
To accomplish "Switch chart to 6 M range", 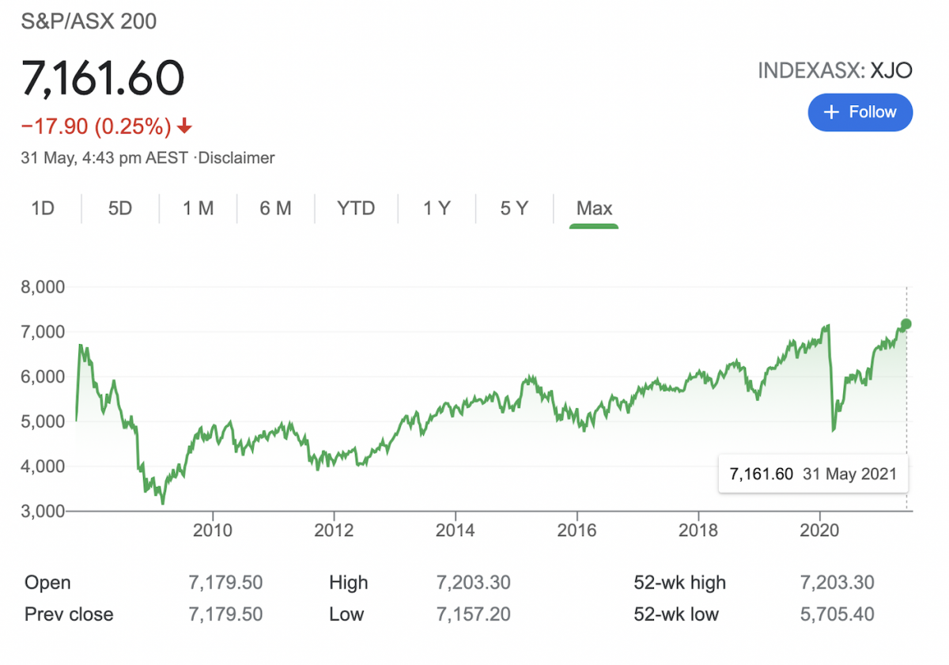I will [275, 209].
